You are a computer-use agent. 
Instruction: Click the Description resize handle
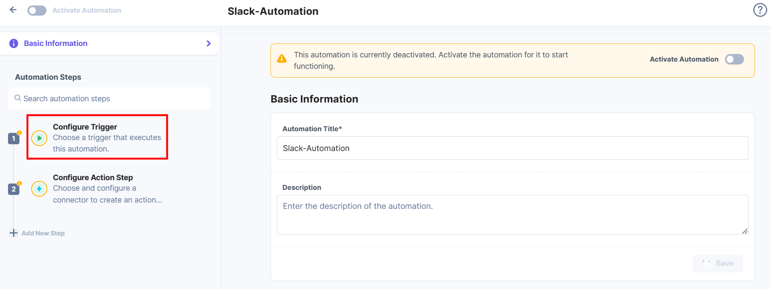click(x=745, y=231)
